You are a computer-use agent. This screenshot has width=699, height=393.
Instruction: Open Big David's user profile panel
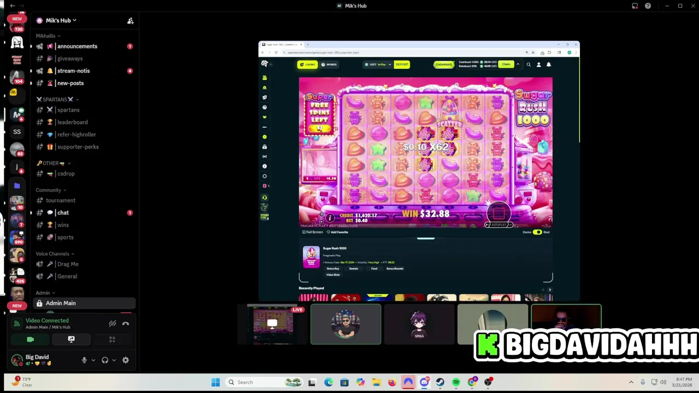click(x=43, y=360)
